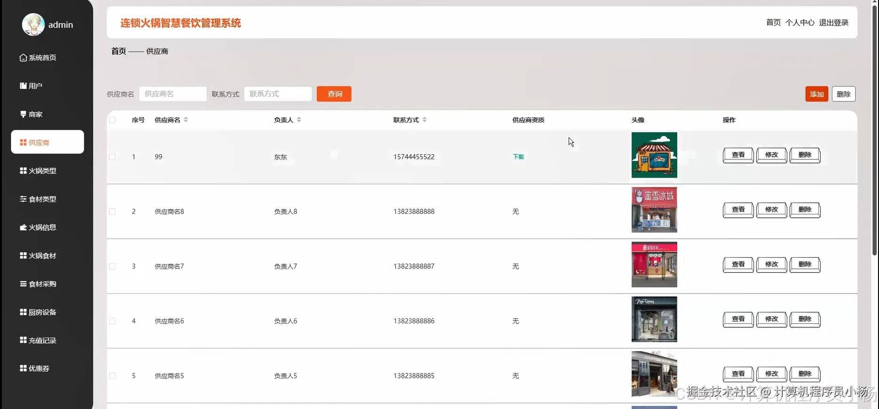This screenshot has height=409, width=879.
Task: Go to 首页 in top navigation
Action: pyautogui.click(x=773, y=23)
